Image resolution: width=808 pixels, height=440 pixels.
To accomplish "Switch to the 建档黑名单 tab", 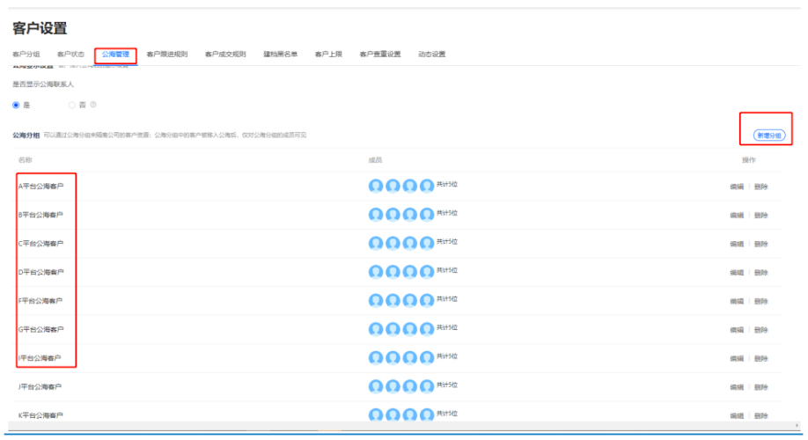I will pyautogui.click(x=280, y=54).
